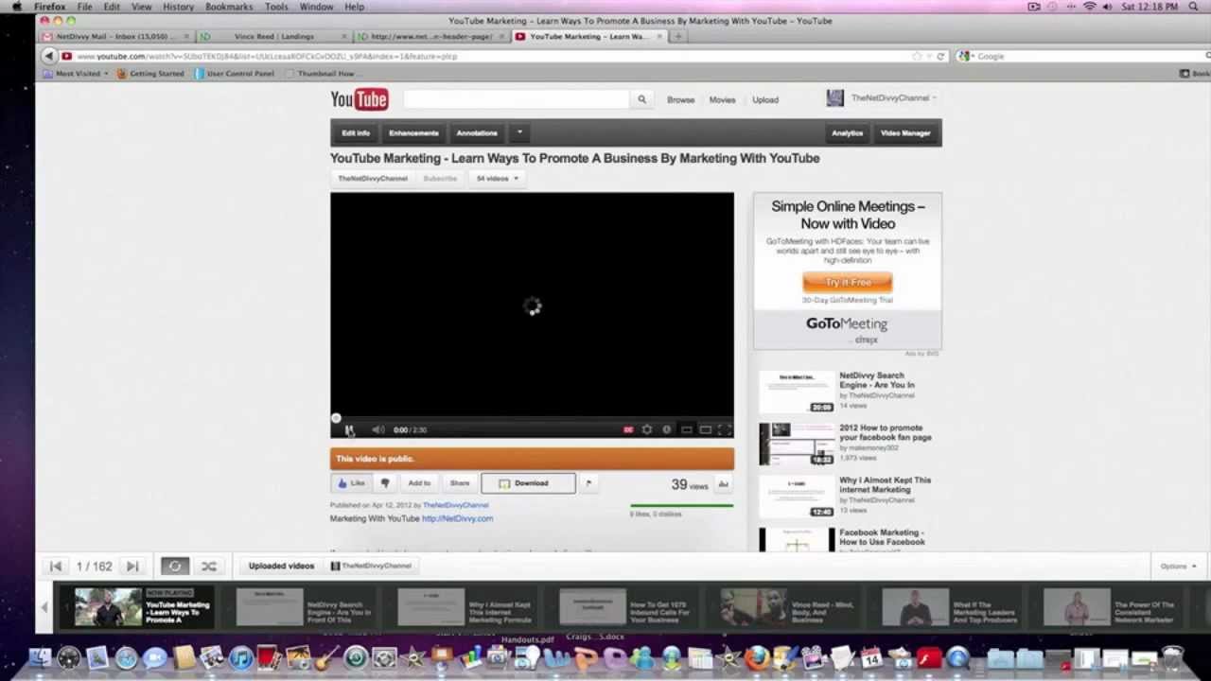Click the http://NetDivvy.com description link

pyautogui.click(x=457, y=518)
